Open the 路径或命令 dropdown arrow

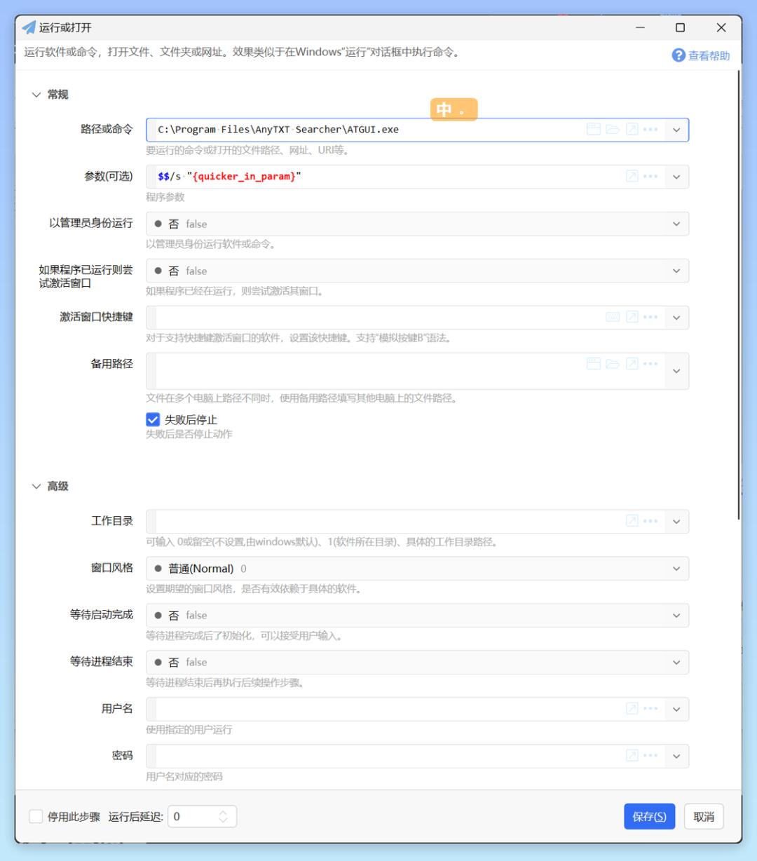[676, 130]
